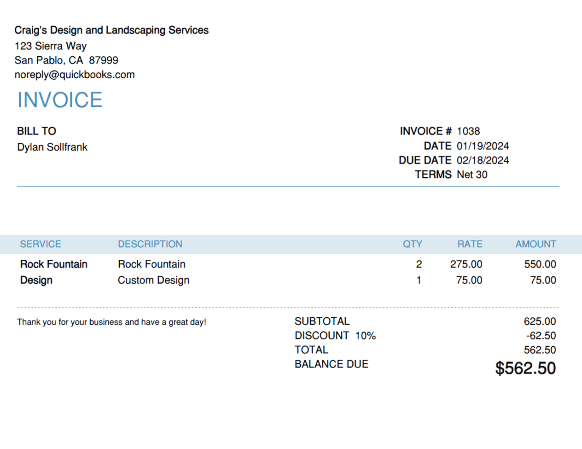
Task: Select the company name Craig's Design and Landscaping
Action: (111, 30)
